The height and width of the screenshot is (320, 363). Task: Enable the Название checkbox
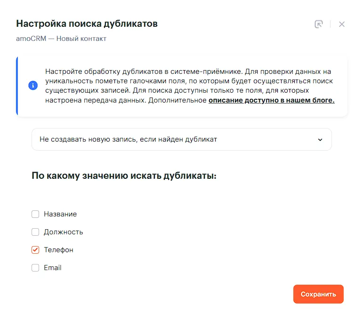[35, 214]
